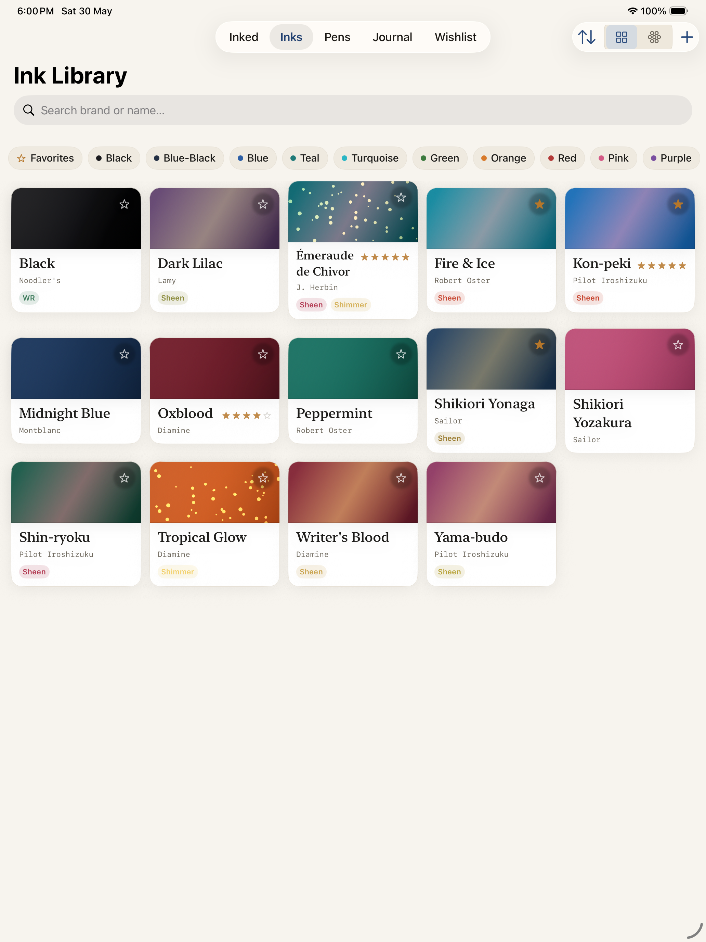Filter inks by Favorites
The height and width of the screenshot is (942, 706).
(45, 158)
